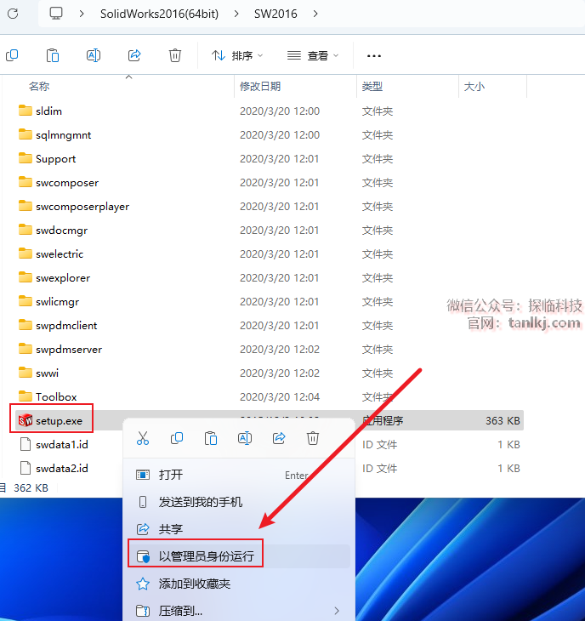Click the toolbar Paste icon
Viewport: 585px width, 621px height.
(x=52, y=55)
